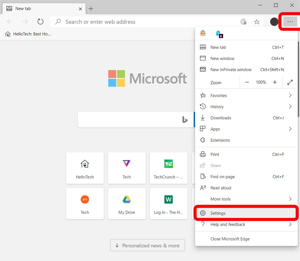300x261 pixels.
Task: Select New InPrivate window
Action: [x=231, y=70]
